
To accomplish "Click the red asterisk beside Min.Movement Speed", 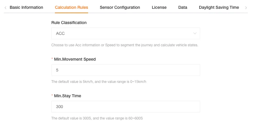I will click(x=52, y=59).
